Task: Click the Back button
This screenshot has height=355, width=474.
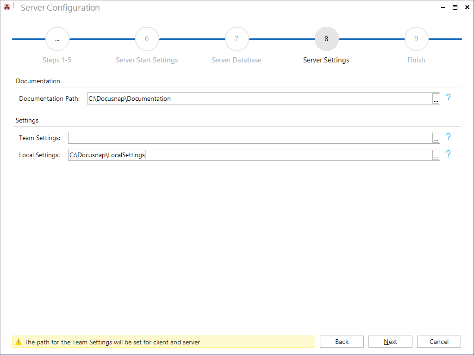Action: (x=342, y=342)
